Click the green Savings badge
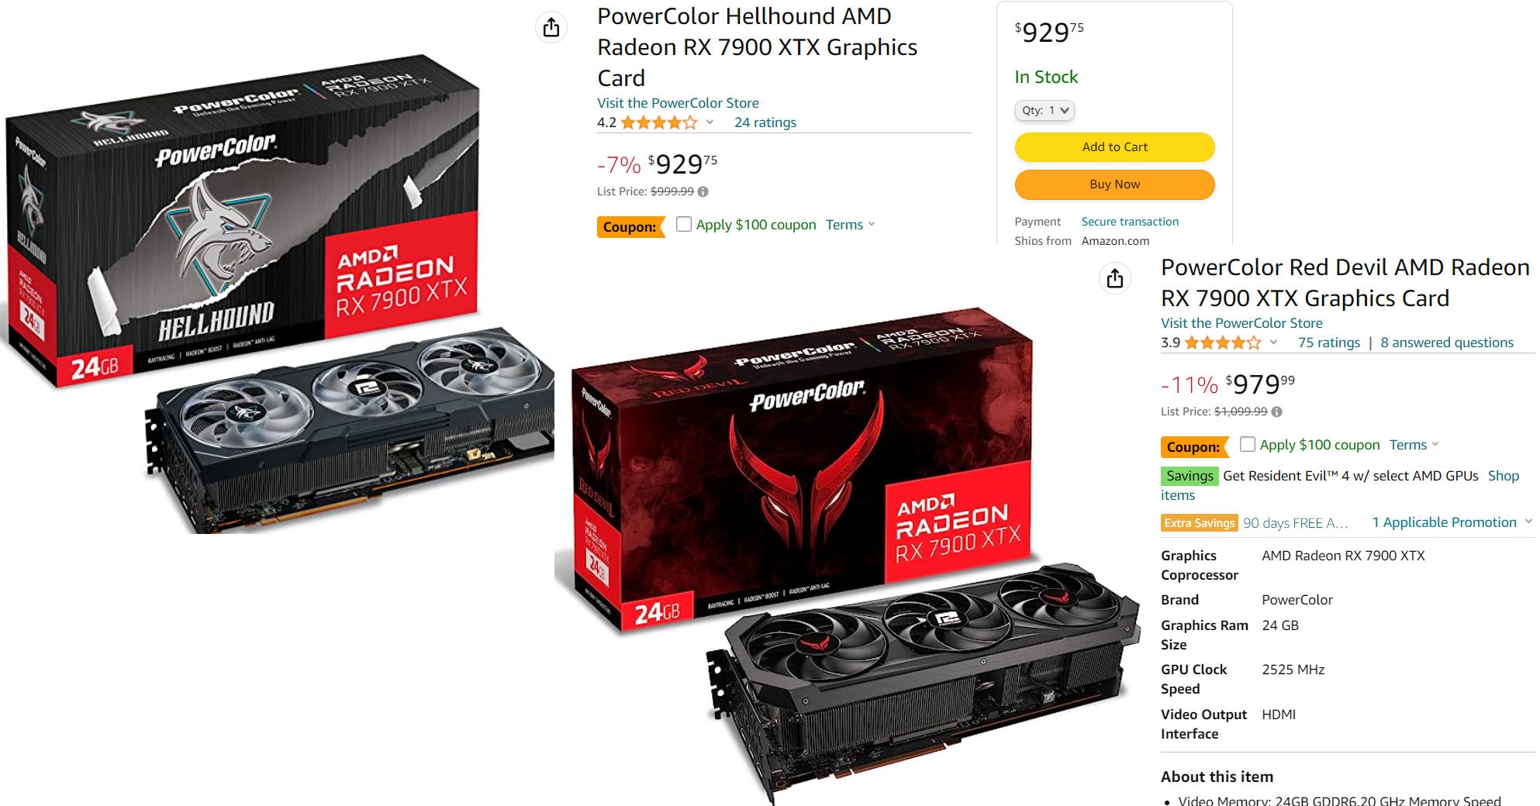This screenshot has width=1540, height=806. [x=1190, y=476]
